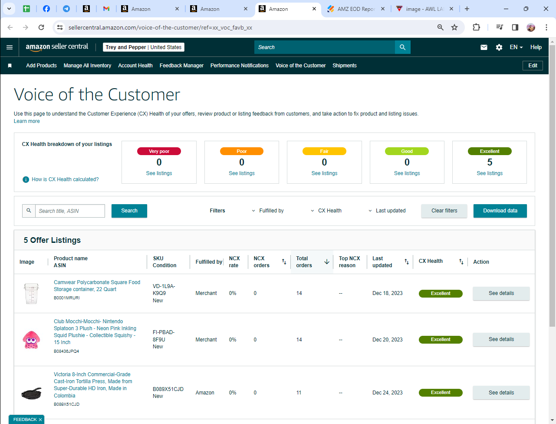
Task: Open the Seller Central hamburger menu
Action: (10, 47)
